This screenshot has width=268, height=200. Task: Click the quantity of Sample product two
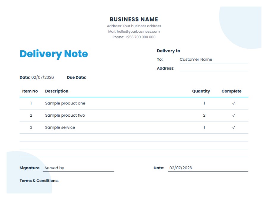[204, 115]
